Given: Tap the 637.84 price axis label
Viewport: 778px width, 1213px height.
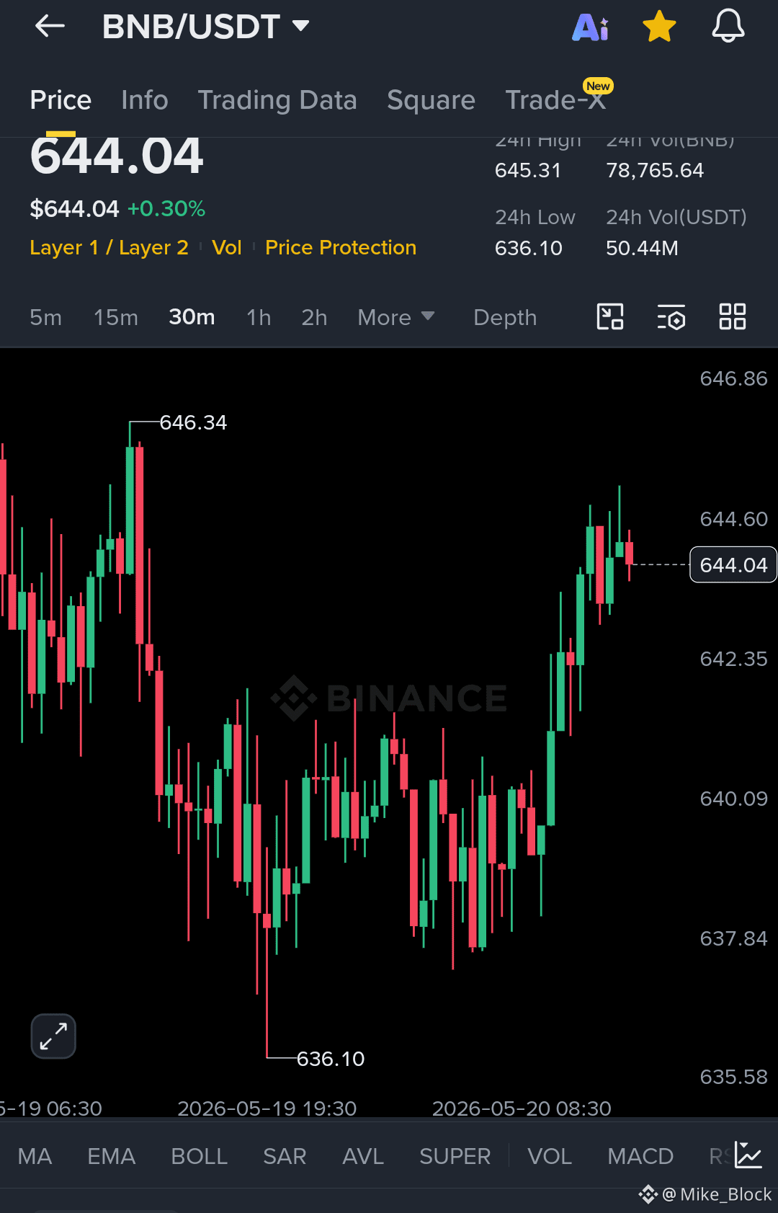Looking at the screenshot, I should click(x=734, y=938).
